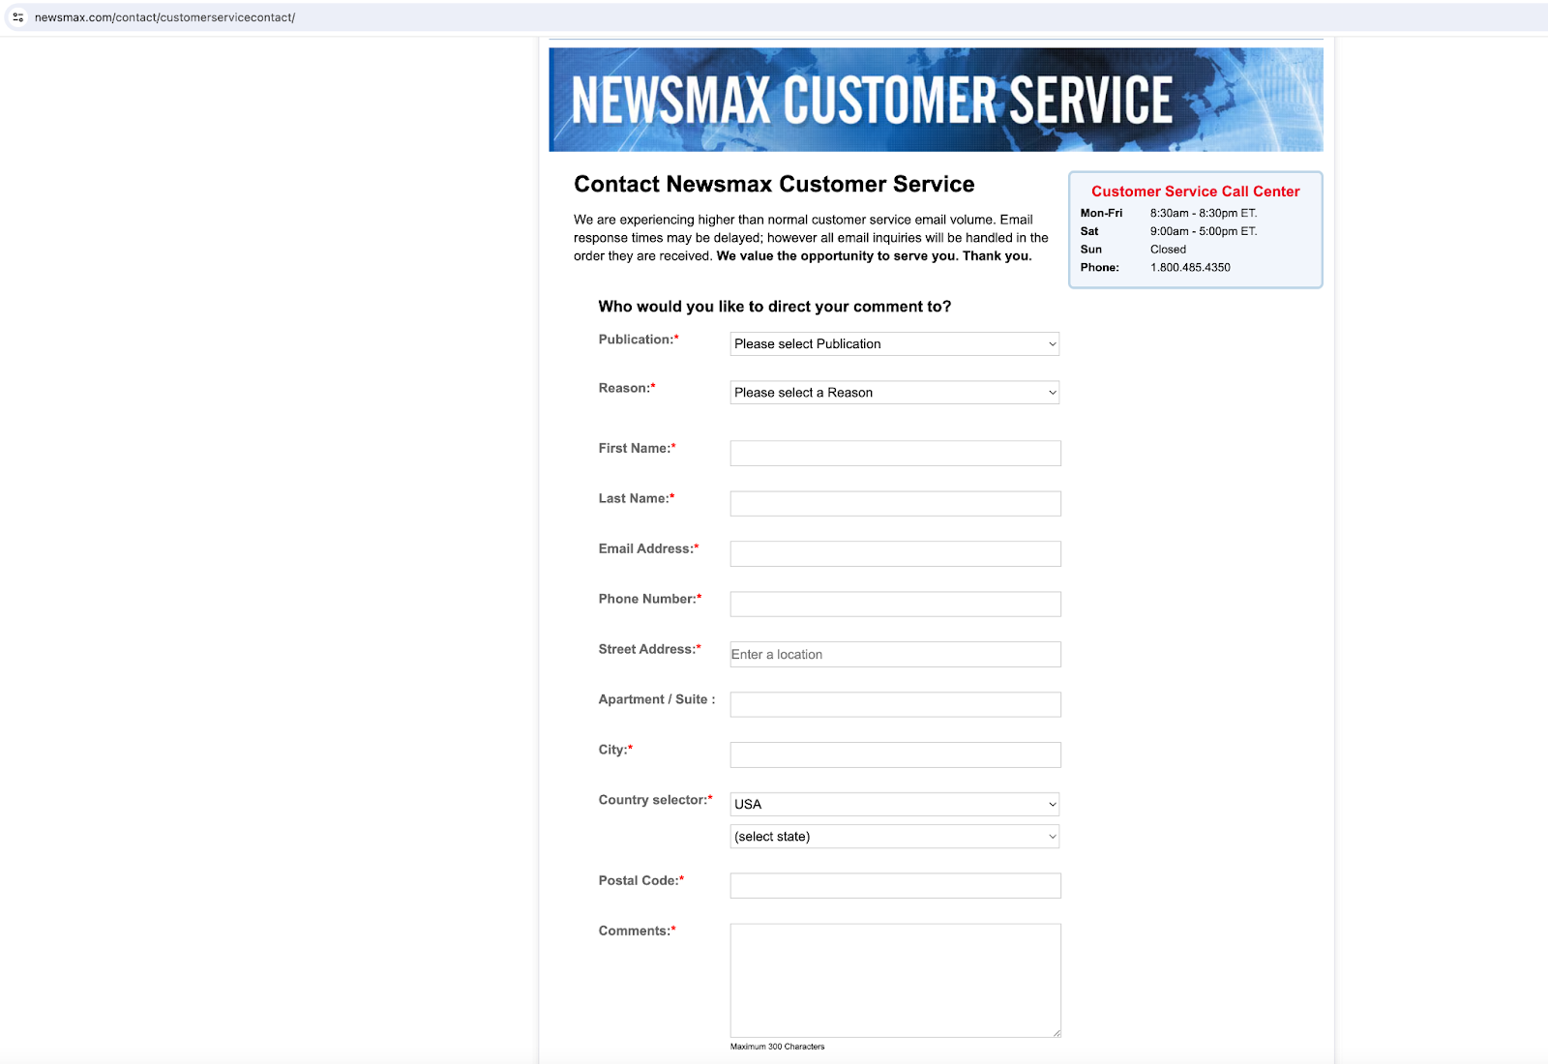
Task: Click the phone number 1.800.485.4350
Action: point(1190,268)
